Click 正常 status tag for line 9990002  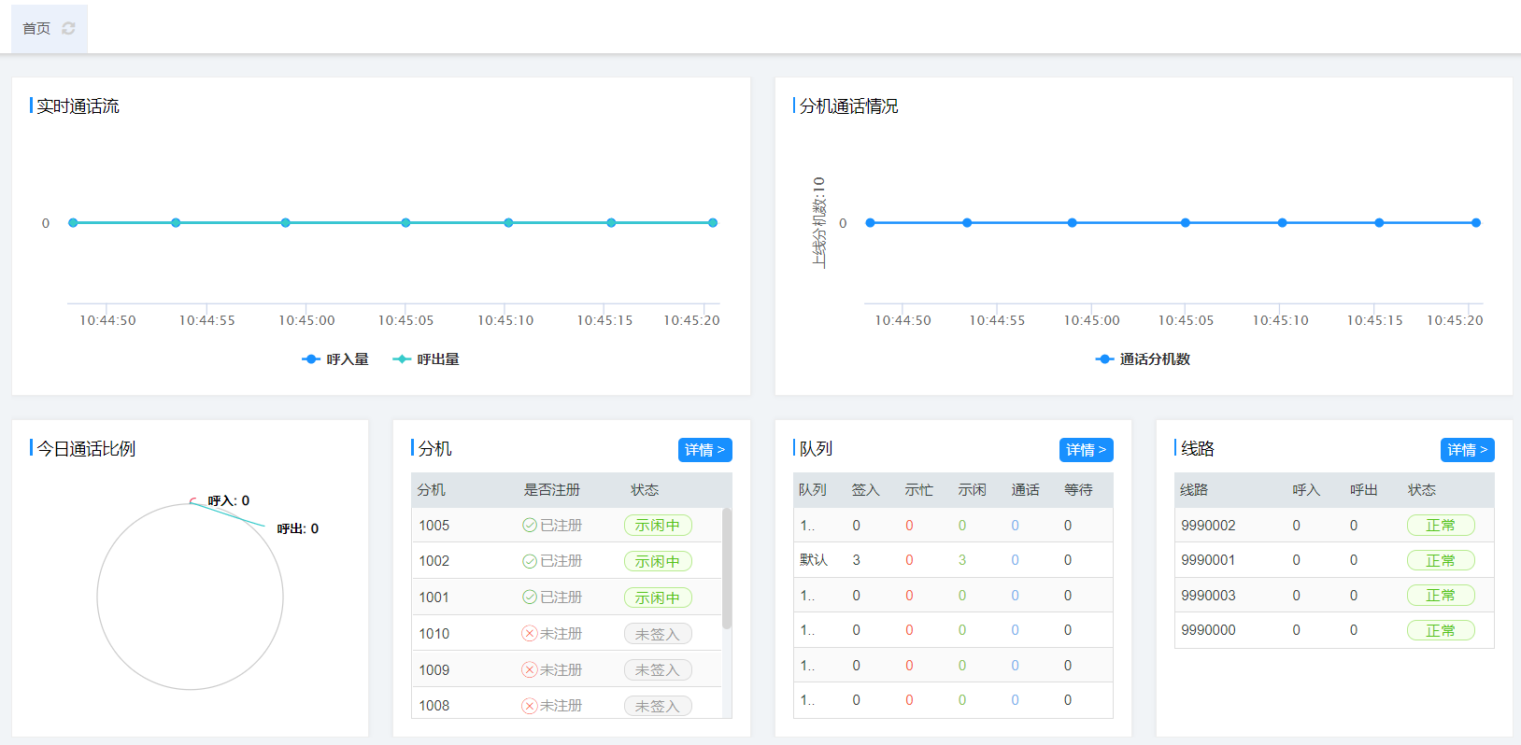click(x=1441, y=526)
